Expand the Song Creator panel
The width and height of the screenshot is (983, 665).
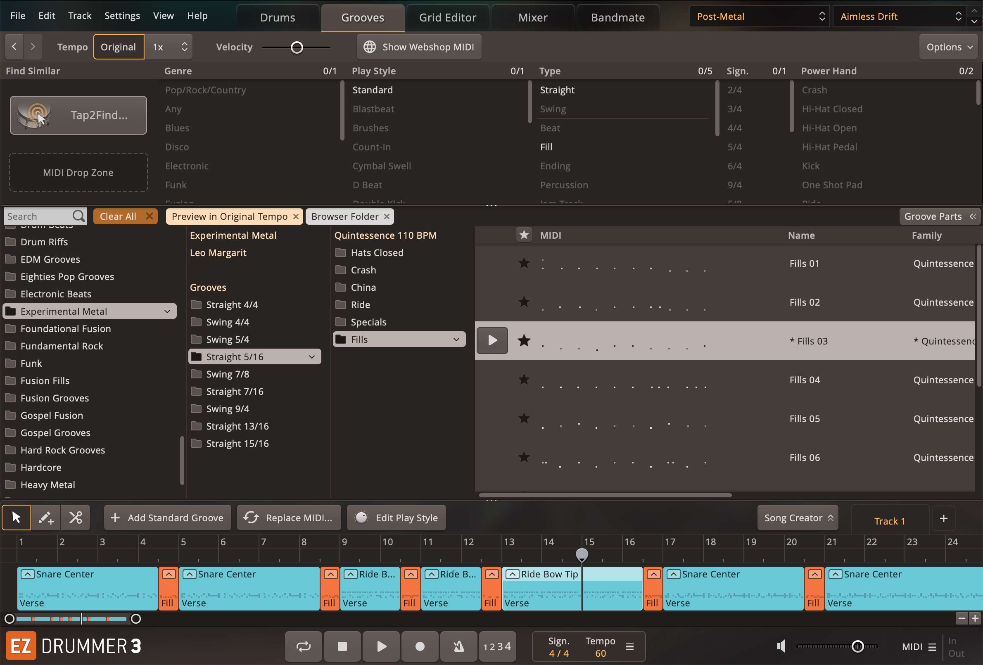coord(798,518)
